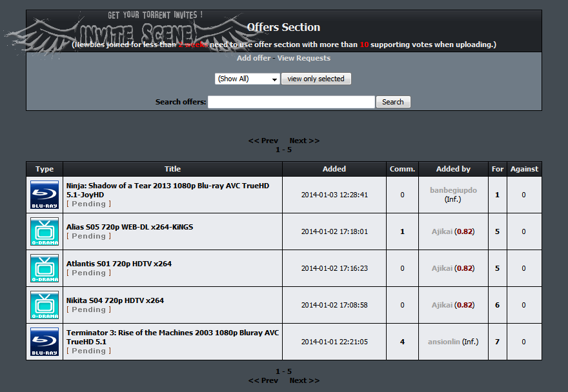This screenshot has height=392, width=568.
Task: View ansionlin user profile
Action: point(443,342)
